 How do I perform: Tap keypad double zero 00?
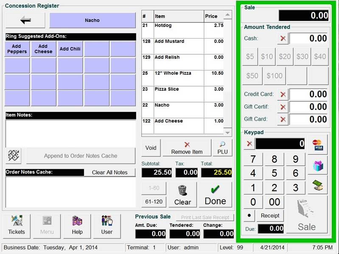275,202
